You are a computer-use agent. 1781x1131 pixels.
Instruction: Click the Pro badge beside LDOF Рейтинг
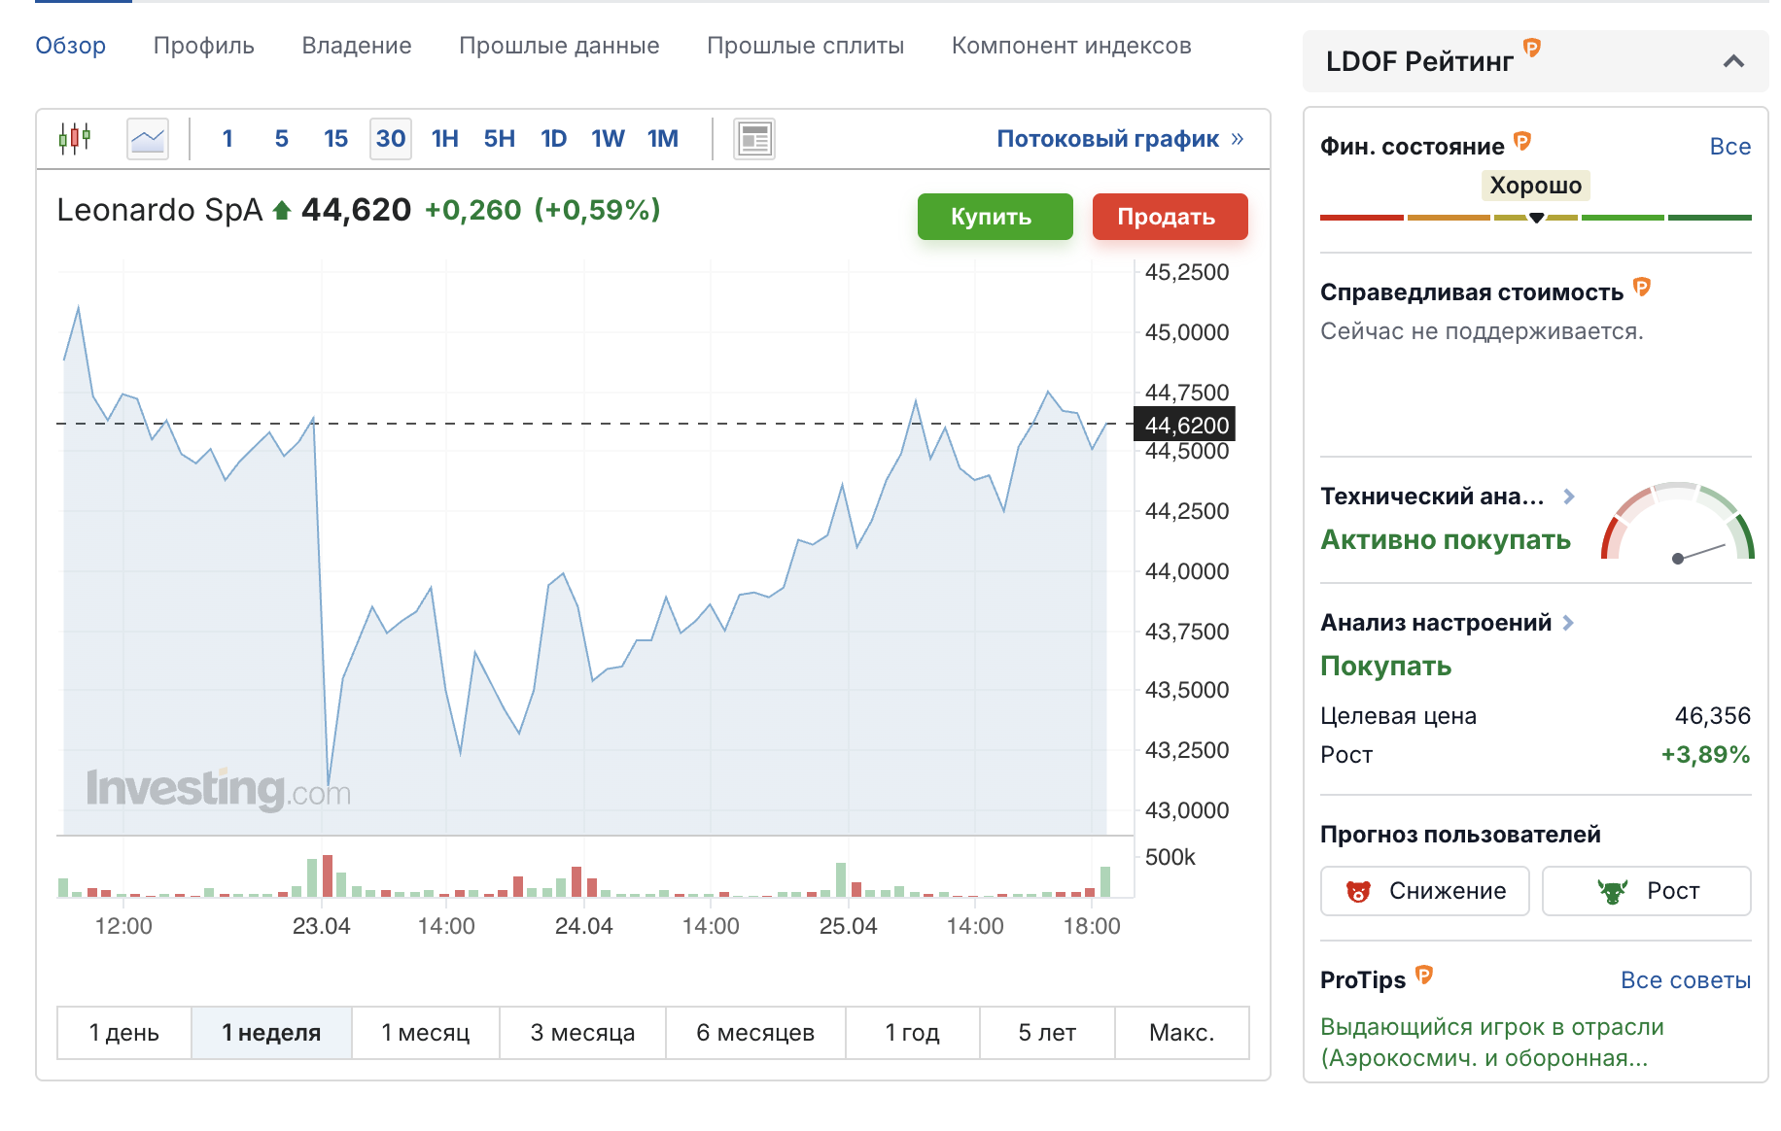[1531, 48]
